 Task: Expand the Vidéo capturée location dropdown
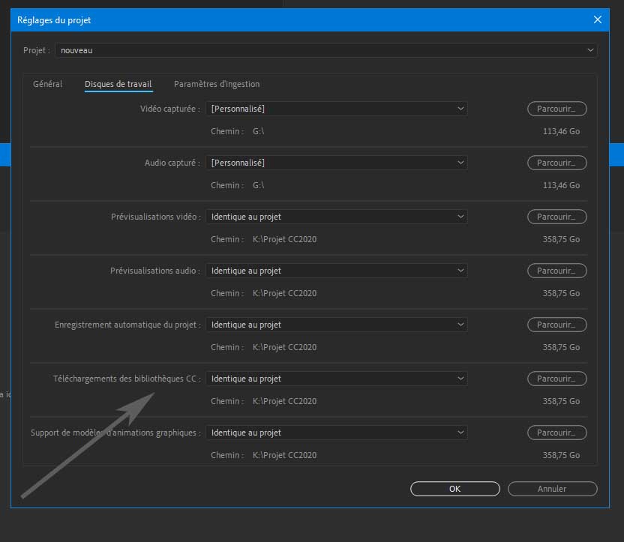(x=337, y=109)
